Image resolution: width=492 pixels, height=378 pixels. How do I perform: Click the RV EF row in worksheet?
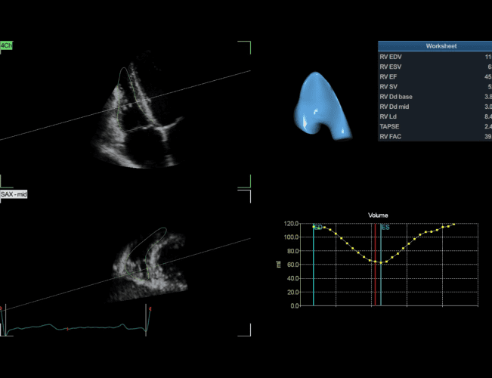(435, 76)
